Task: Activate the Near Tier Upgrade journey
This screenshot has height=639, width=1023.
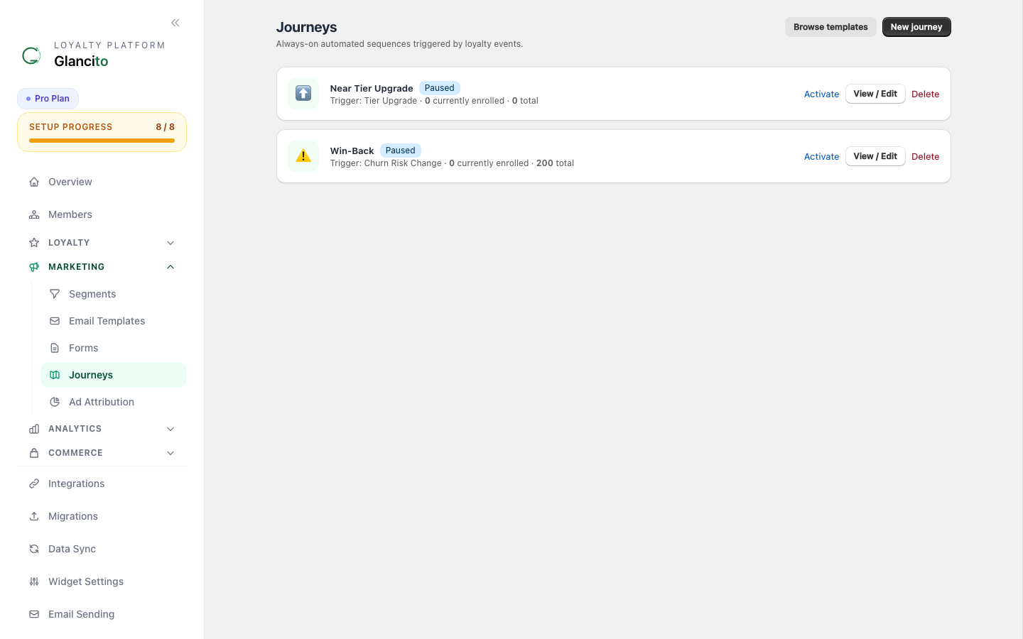Action: click(x=821, y=94)
